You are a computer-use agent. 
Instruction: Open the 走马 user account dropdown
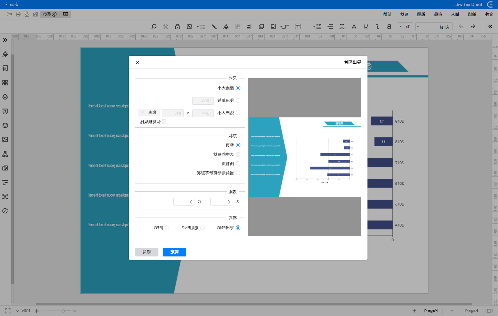tap(12, 4)
